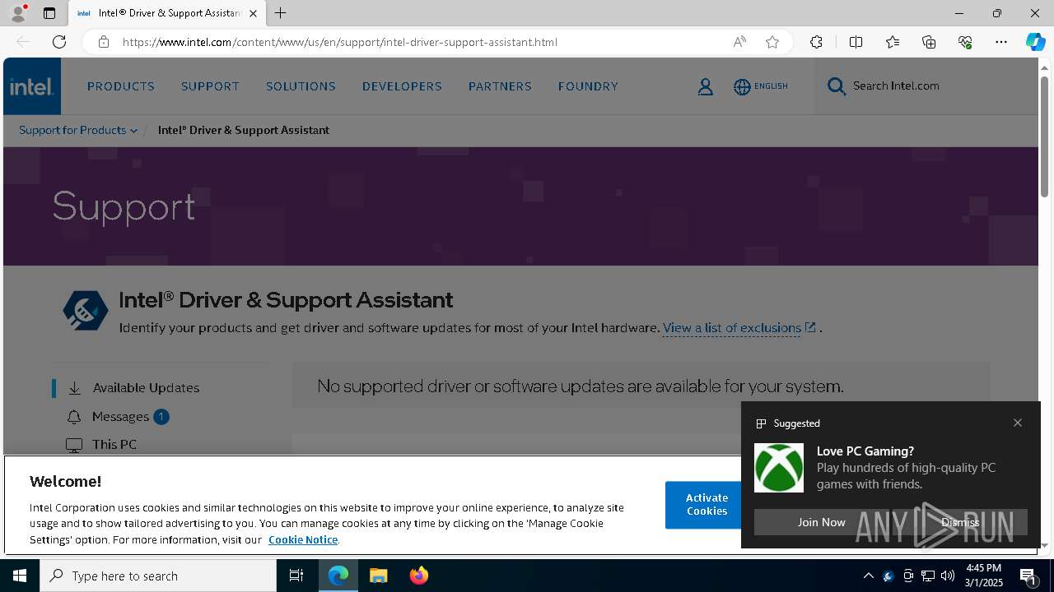Viewport: 1054px width, 592px height.
Task: Open Favorites list in Edge toolbar
Action: [x=893, y=42]
